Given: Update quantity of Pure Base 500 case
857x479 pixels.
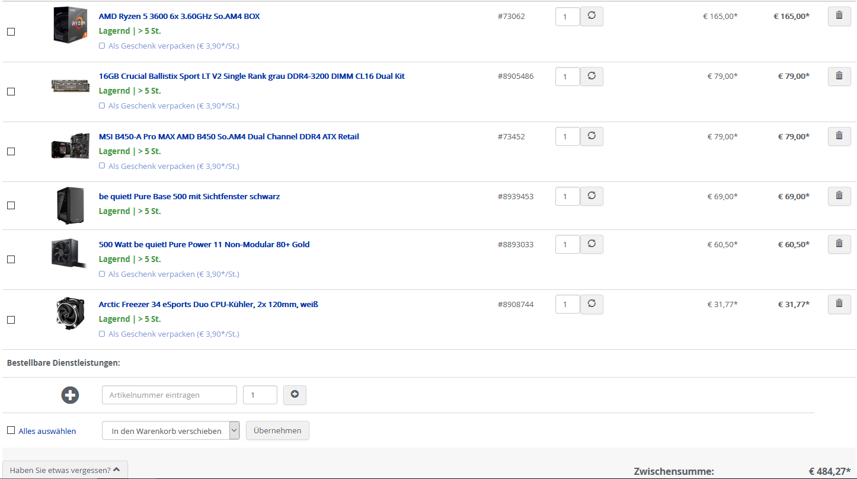Looking at the screenshot, I should point(591,196).
